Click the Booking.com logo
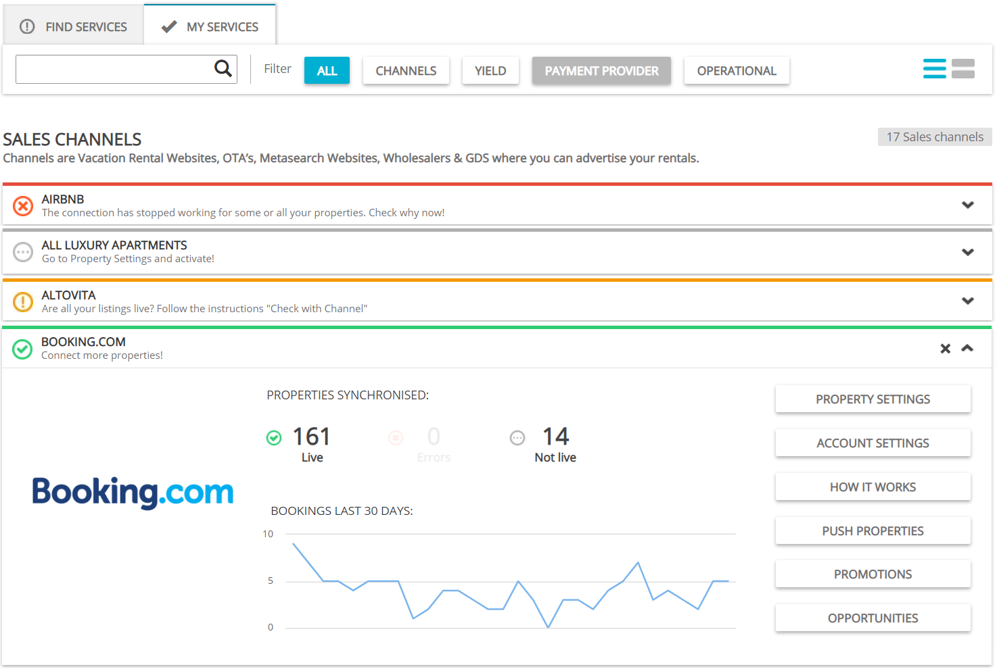The width and height of the screenshot is (997, 671). click(133, 493)
